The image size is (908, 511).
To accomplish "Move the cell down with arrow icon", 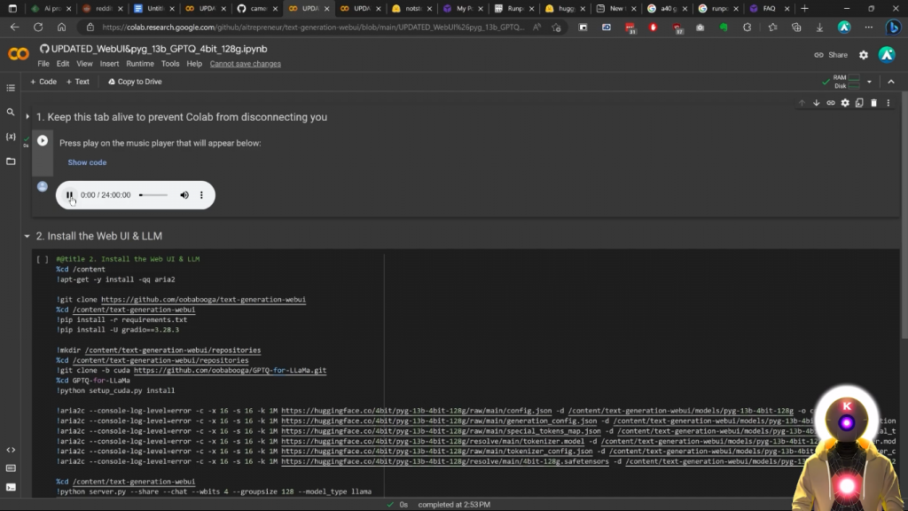I will (817, 103).
